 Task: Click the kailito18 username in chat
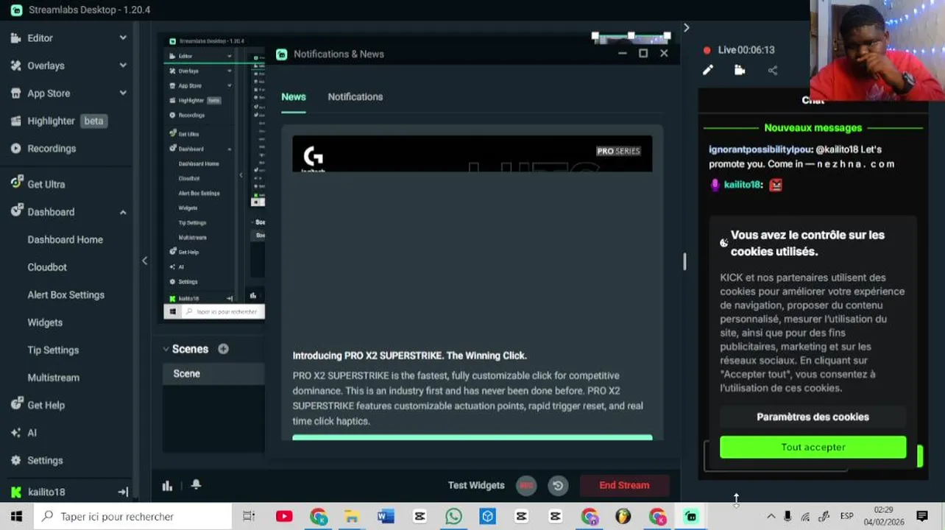coord(742,185)
